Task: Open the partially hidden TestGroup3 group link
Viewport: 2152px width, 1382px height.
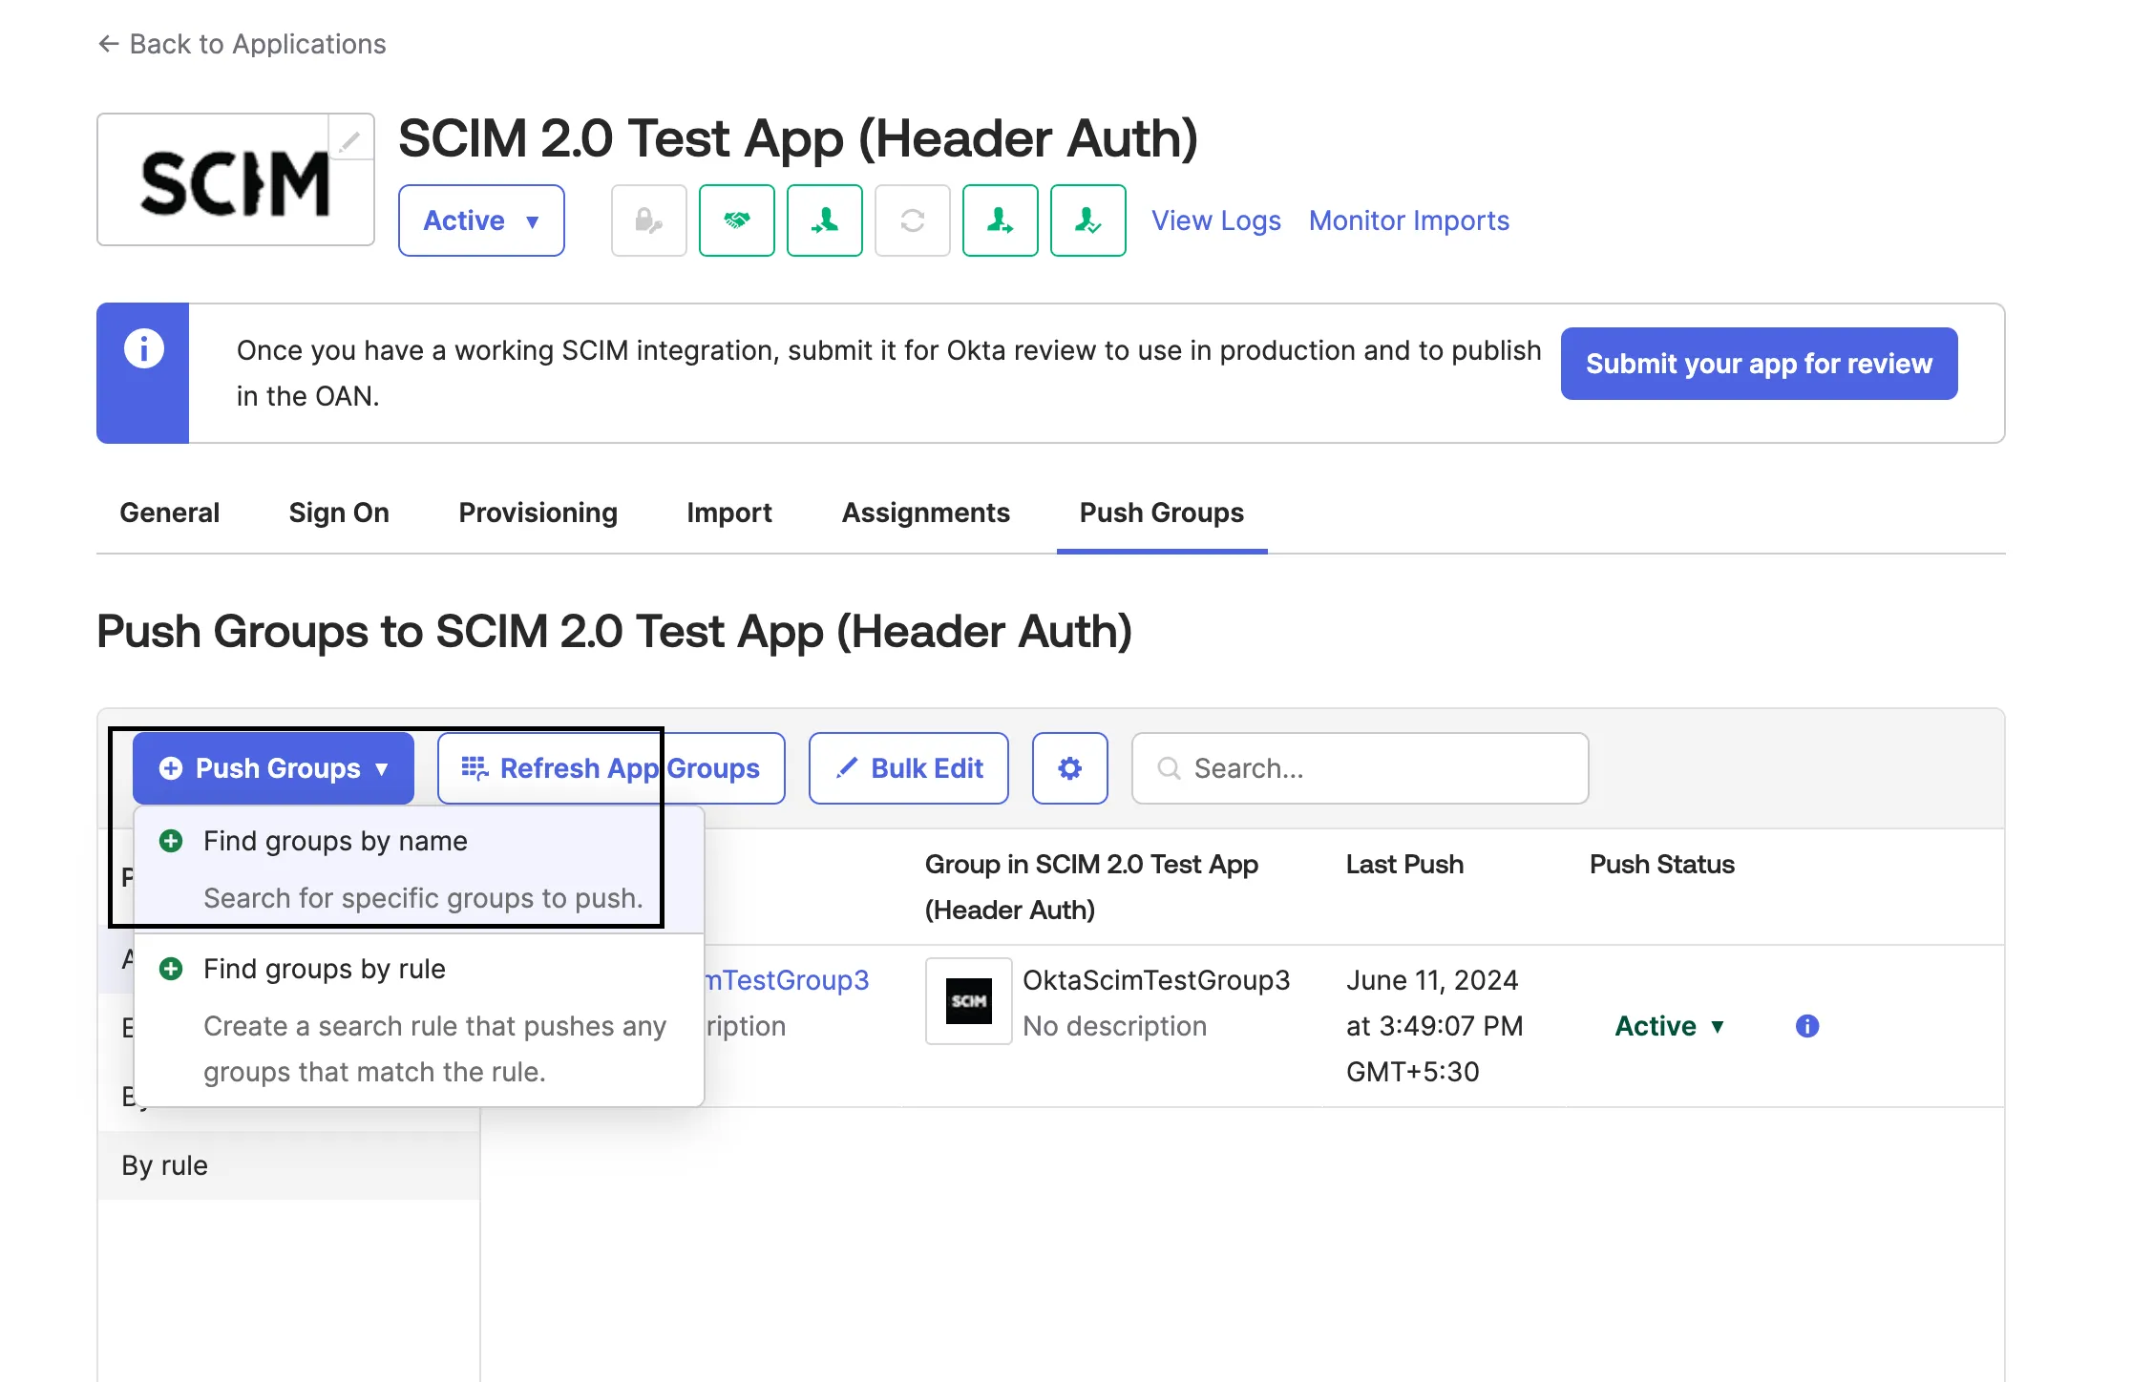Action: (x=787, y=980)
